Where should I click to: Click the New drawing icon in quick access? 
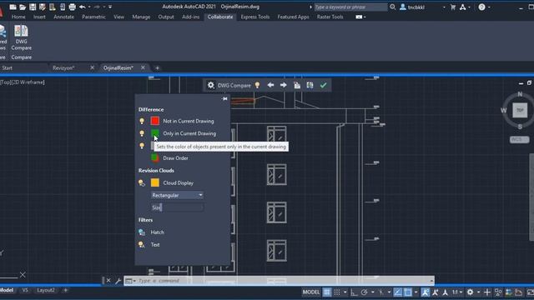13,7
